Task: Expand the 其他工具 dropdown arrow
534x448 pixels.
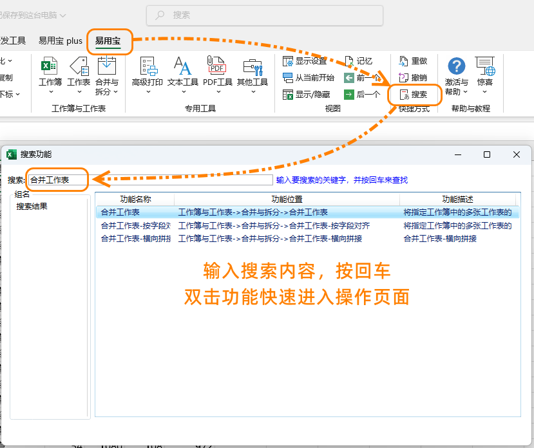Action: pos(253,92)
